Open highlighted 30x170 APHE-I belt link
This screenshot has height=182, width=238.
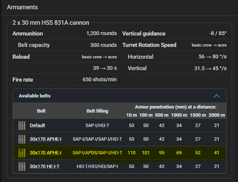click(x=45, y=153)
